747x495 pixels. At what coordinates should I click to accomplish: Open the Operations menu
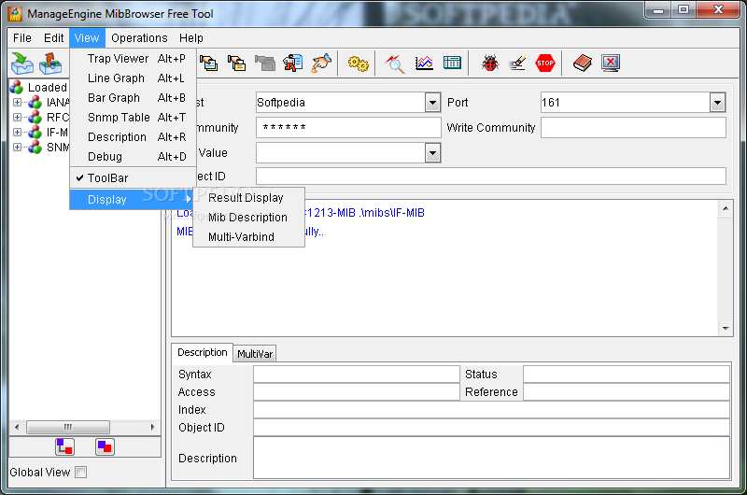pyautogui.click(x=139, y=38)
